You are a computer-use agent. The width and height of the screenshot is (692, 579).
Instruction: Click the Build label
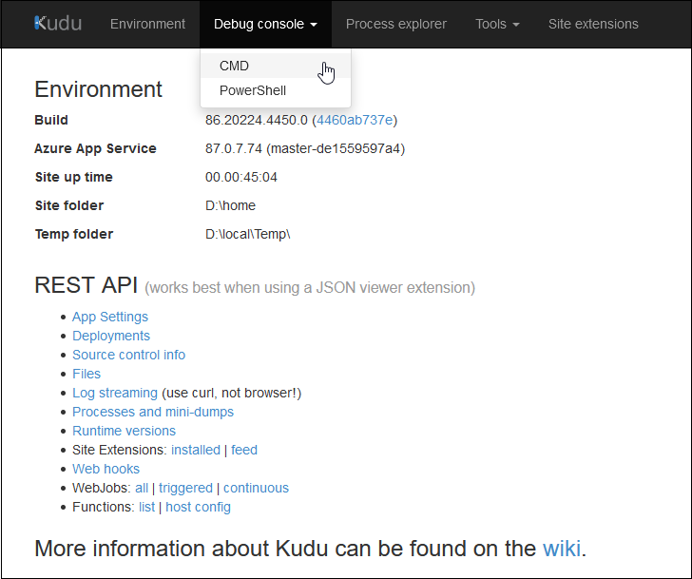(51, 120)
